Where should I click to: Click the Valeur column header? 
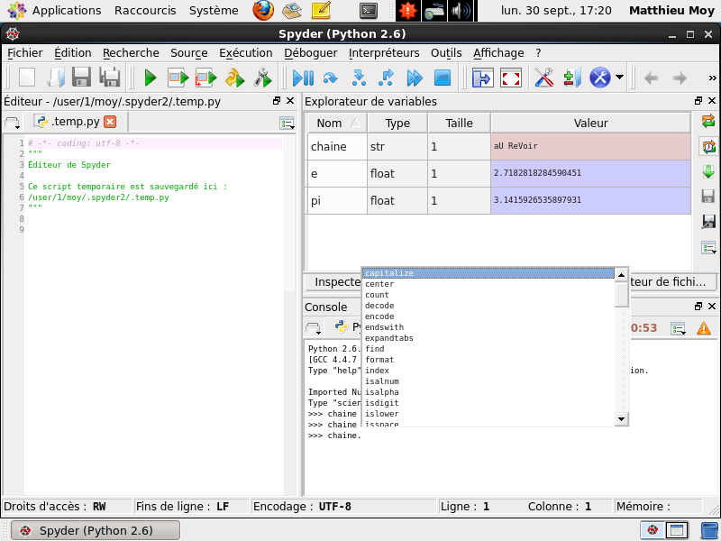click(590, 123)
